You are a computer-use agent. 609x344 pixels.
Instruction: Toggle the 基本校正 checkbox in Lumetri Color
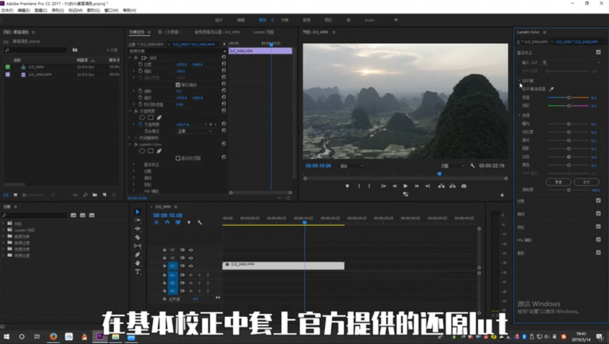coord(598,52)
